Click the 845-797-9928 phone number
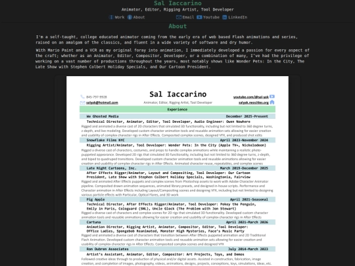355x266 pixels. pyautogui.click(x=97, y=97)
